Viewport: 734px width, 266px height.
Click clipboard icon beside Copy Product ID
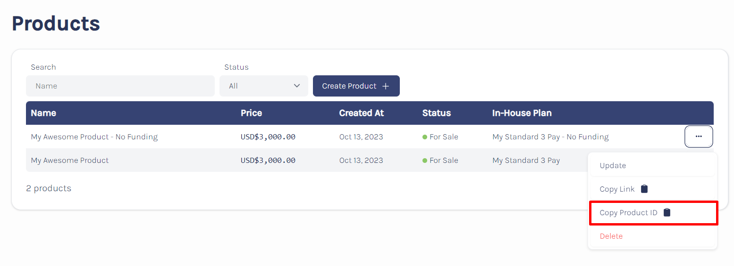tap(667, 212)
